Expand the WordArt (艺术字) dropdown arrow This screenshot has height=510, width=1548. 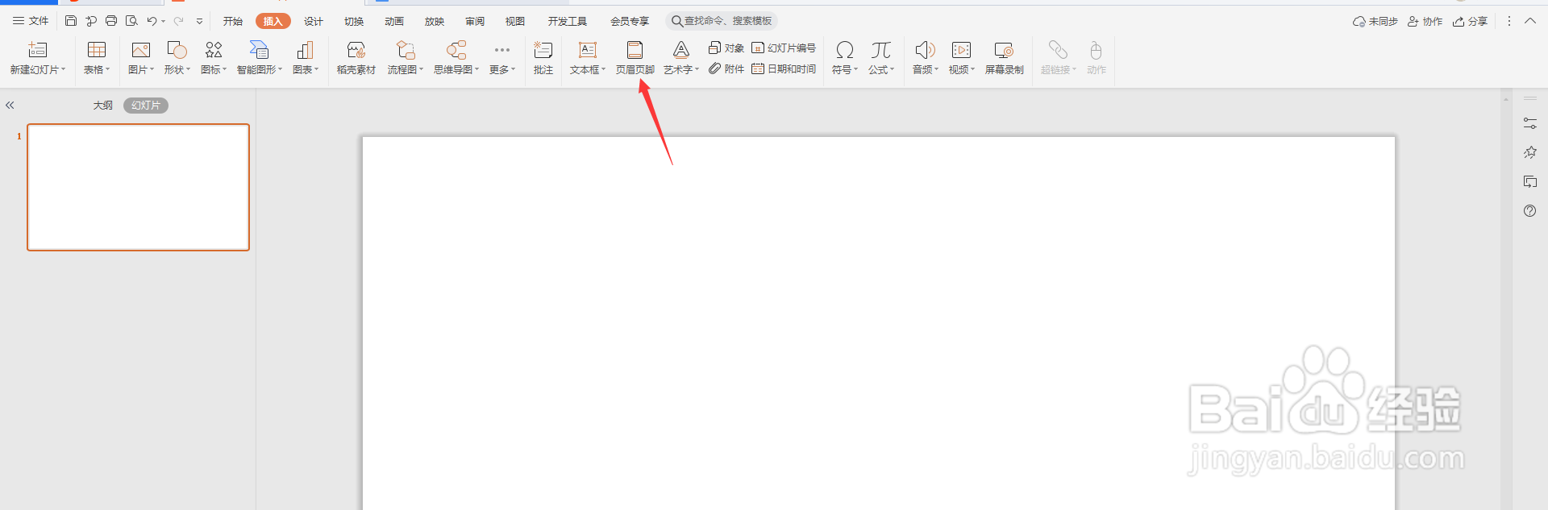(697, 70)
